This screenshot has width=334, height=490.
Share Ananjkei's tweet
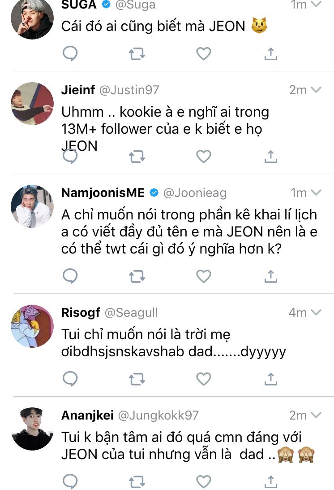click(x=270, y=481)
